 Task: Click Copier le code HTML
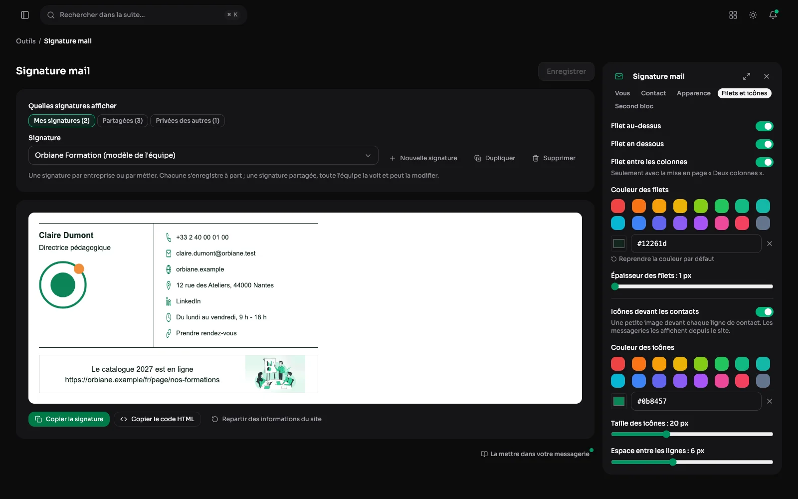pos(157,419)
